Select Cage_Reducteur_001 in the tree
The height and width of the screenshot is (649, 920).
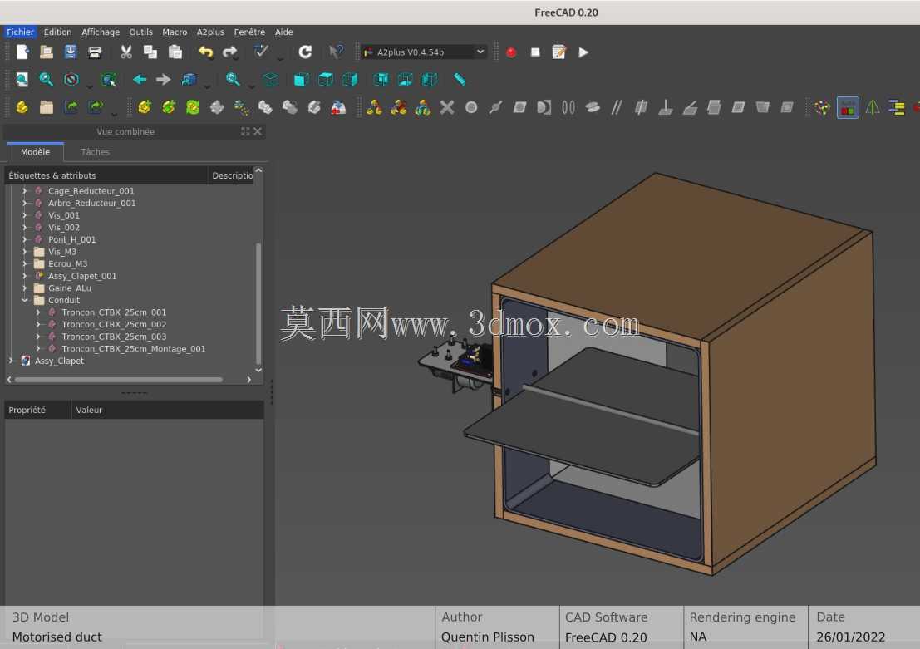(91, 191)
